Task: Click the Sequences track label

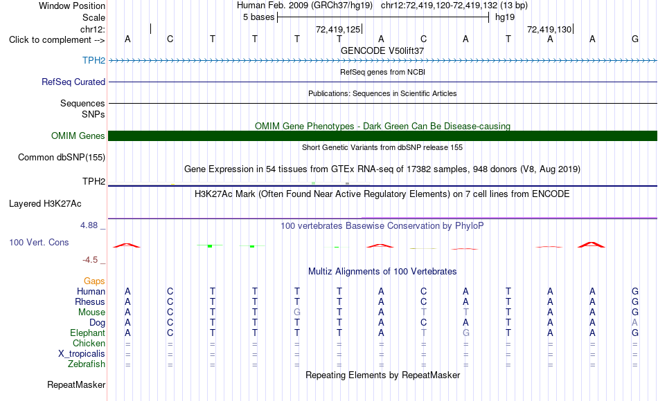Action: [82, 103]
